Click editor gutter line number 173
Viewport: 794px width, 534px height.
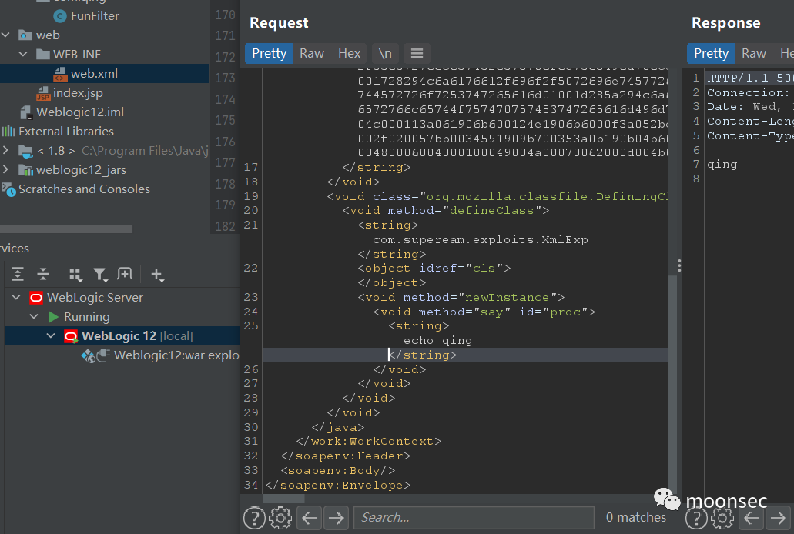click(225, 78)
